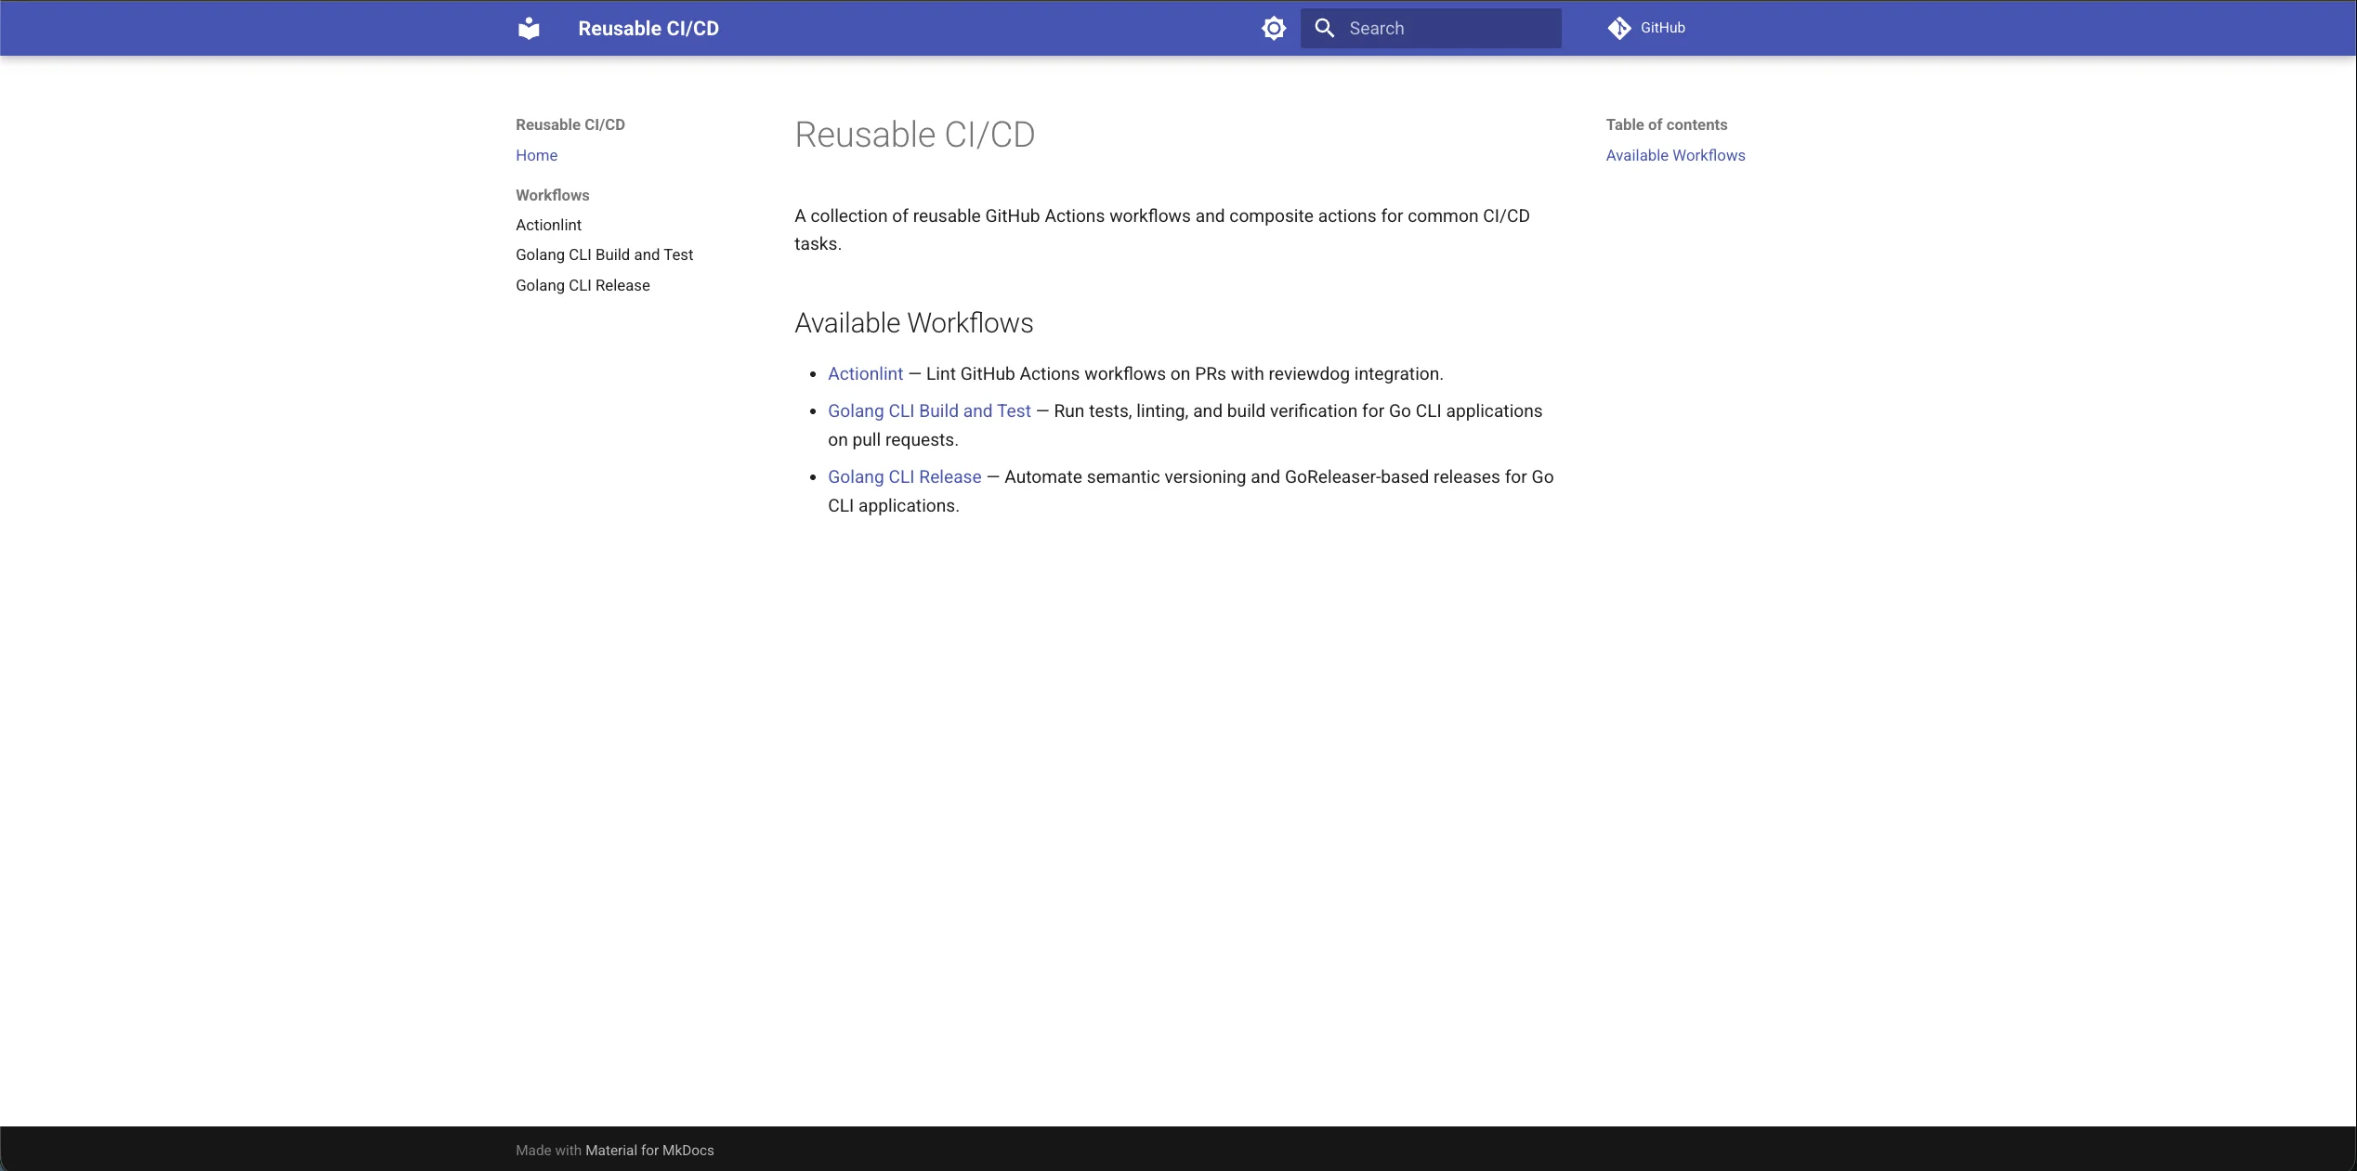The height and width of the screenshot is (1171, 2357).
Task: Toggle the light/dark color scheme icon
Action: (1274, 29)
